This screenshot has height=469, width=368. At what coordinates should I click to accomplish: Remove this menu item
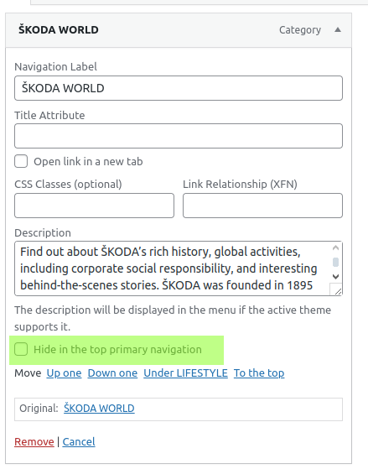click(34, 442)
